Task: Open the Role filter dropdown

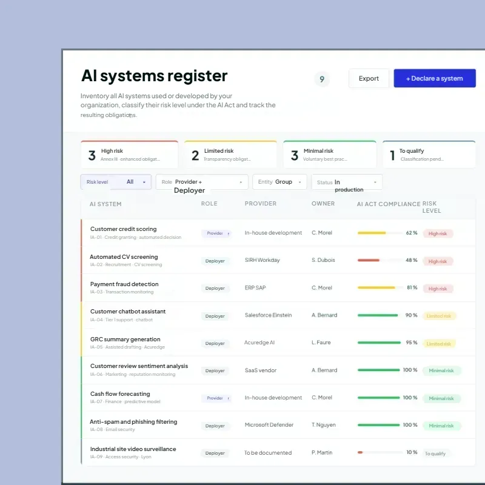Action: 202,182
